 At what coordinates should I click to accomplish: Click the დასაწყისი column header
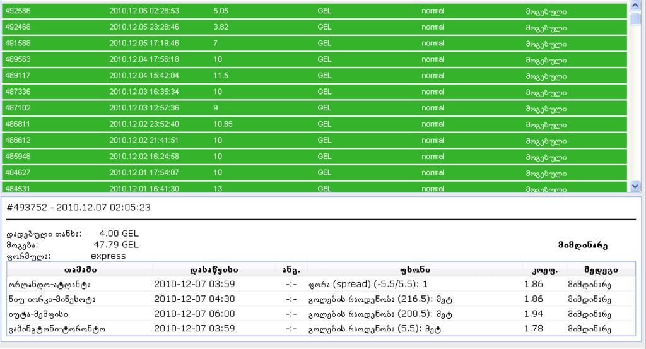(x=214, y=270)
